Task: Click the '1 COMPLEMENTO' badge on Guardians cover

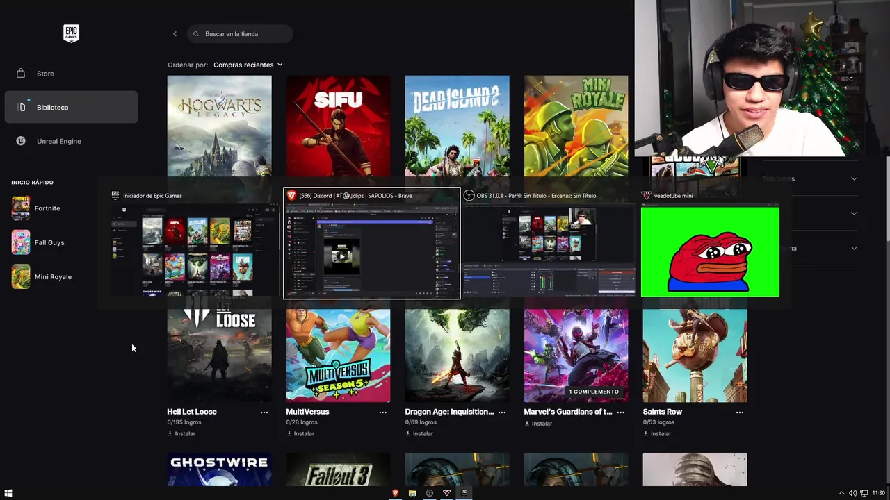Action: (x=594, y=392)
